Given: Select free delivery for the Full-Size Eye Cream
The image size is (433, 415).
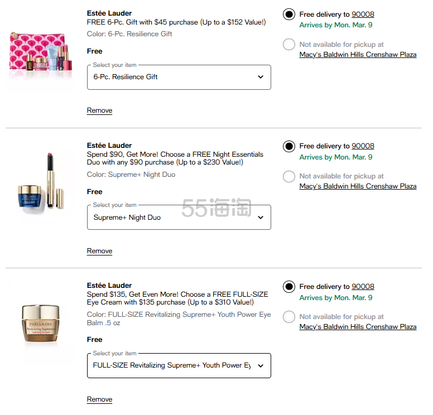Looking at the screenshot, I should pos(289,287).
